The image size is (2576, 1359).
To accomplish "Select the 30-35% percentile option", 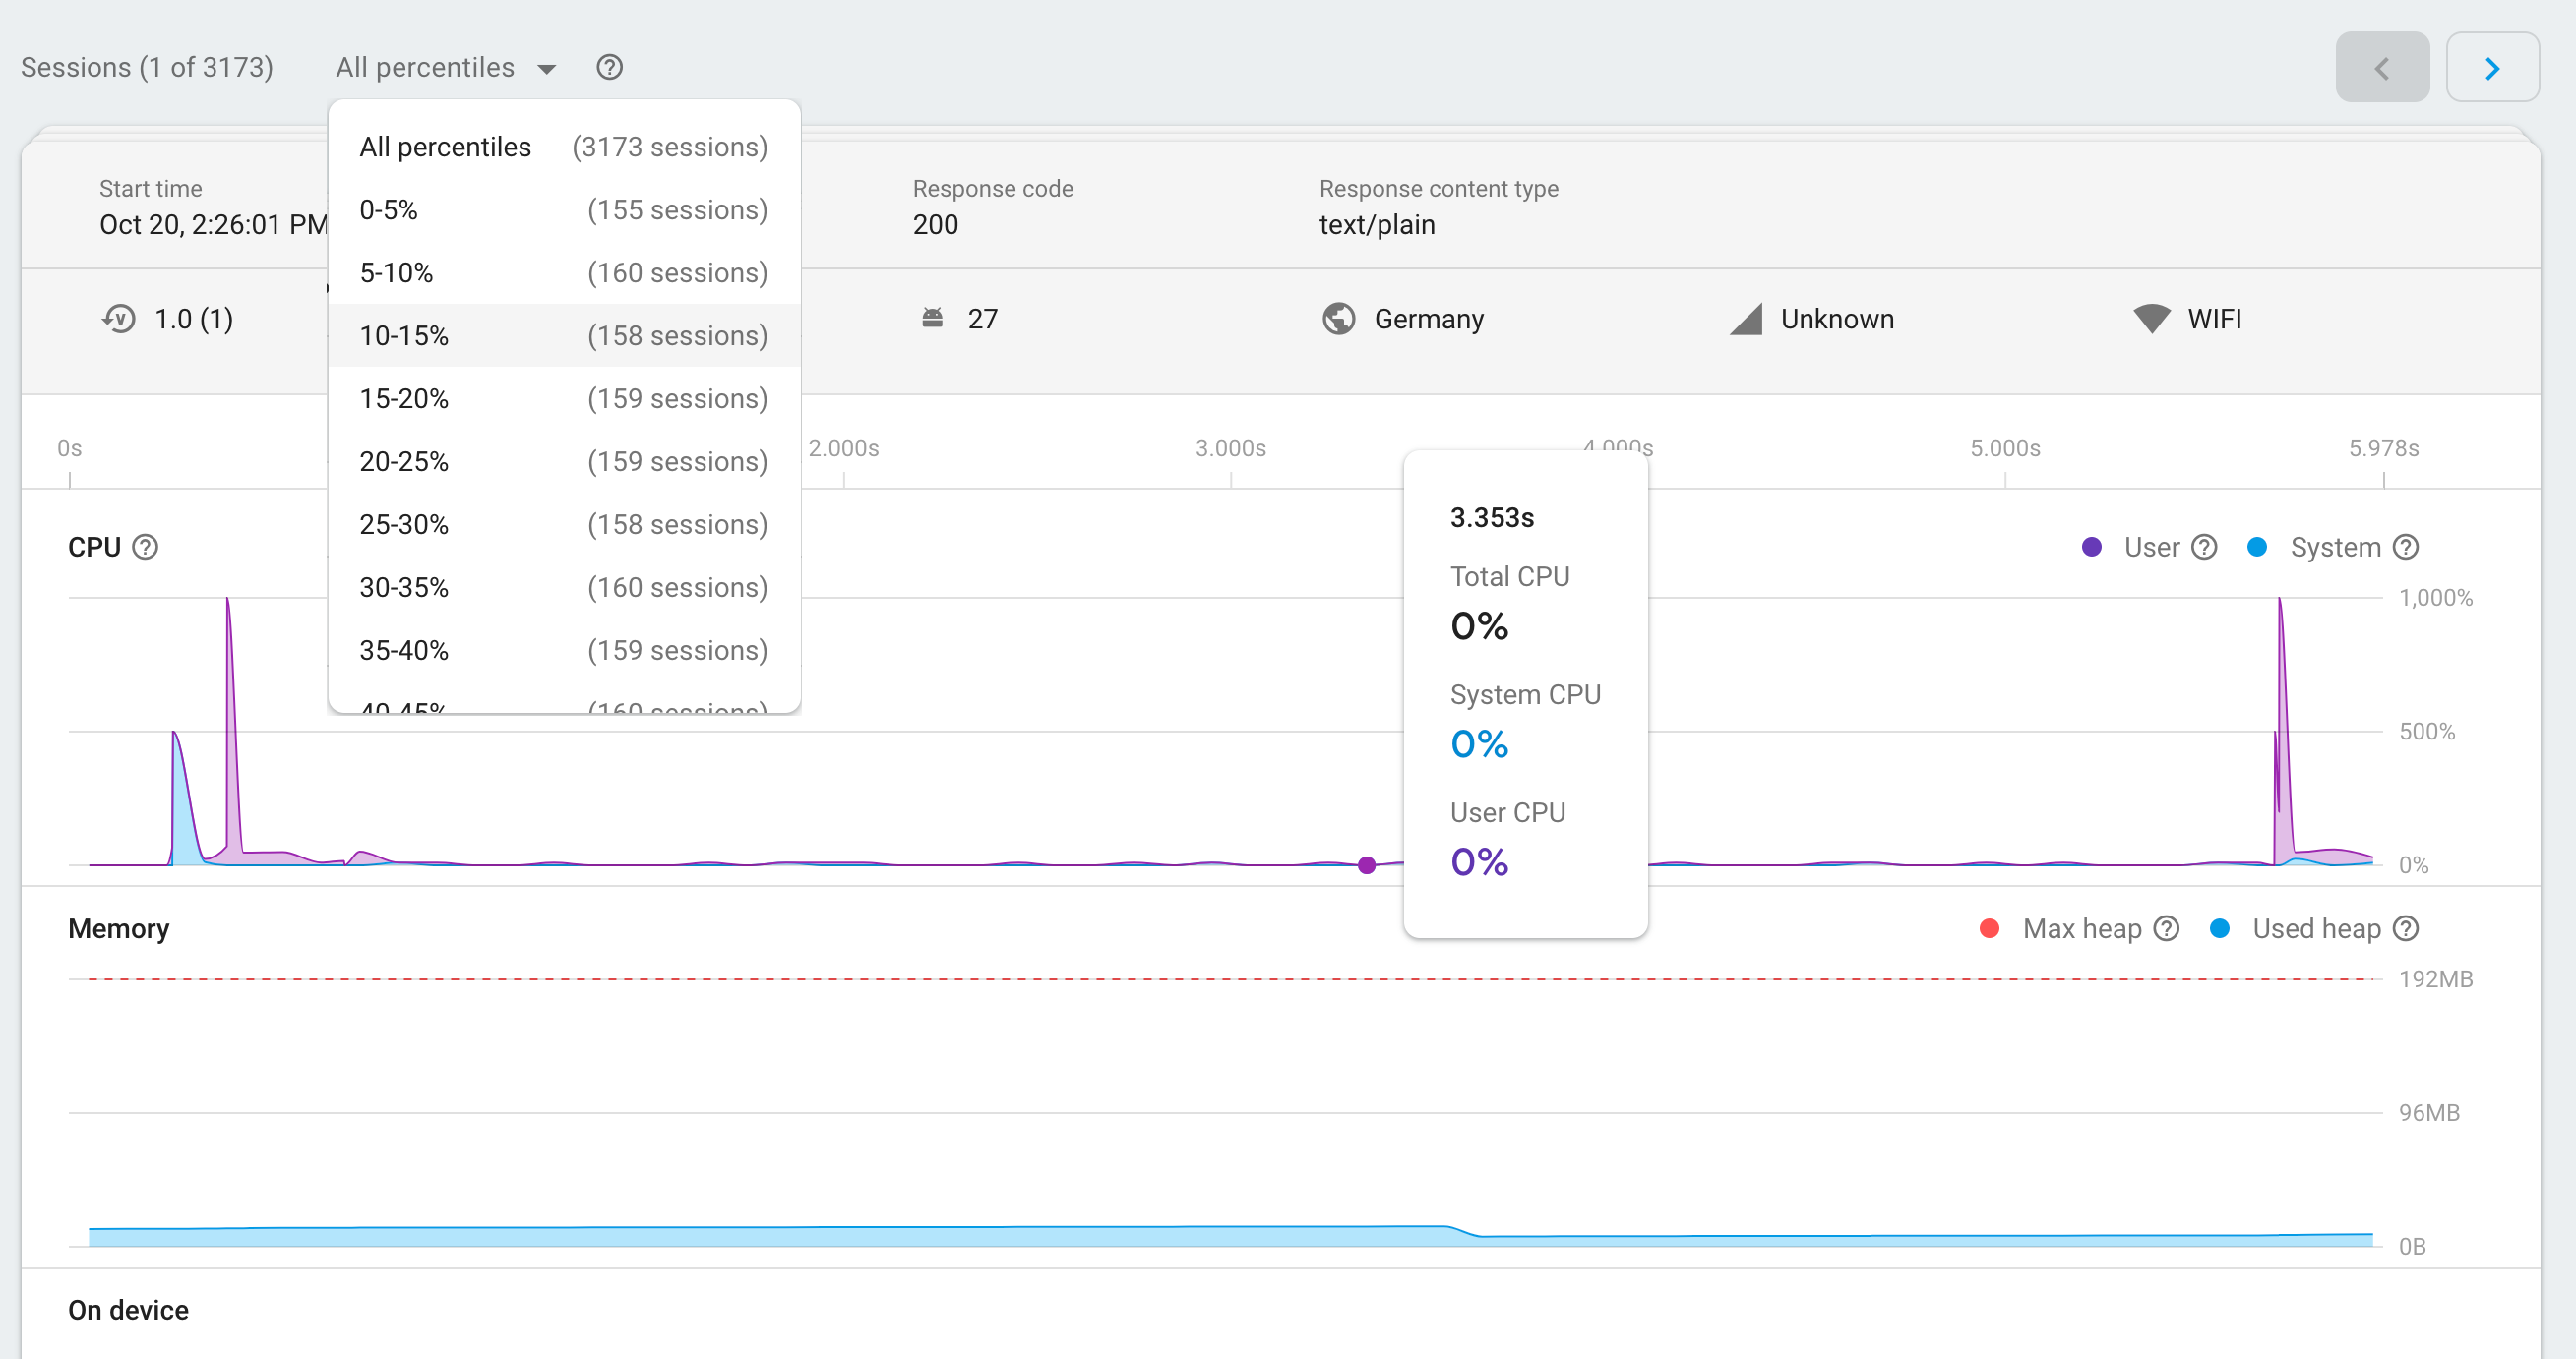I will pos(564,588).
